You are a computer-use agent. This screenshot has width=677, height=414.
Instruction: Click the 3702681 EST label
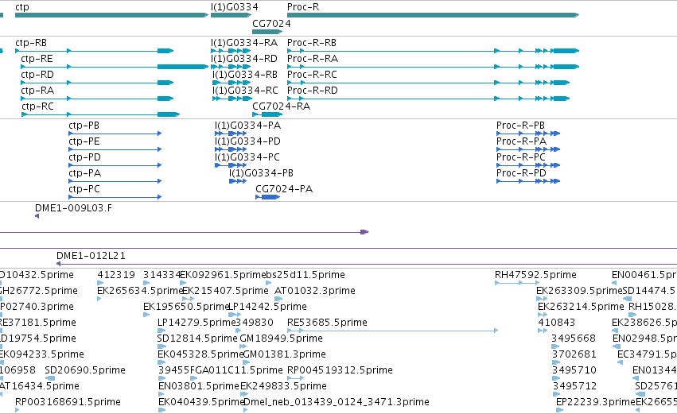pos(574,354)
